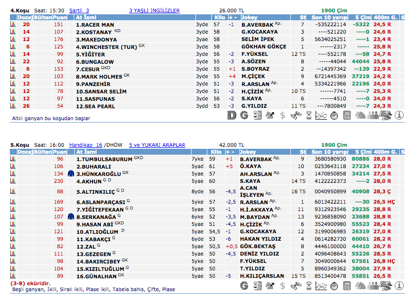Click the info icon under race 4
Image resolution: width=420 pixels, height=303 pixels.
pos(399,116)
